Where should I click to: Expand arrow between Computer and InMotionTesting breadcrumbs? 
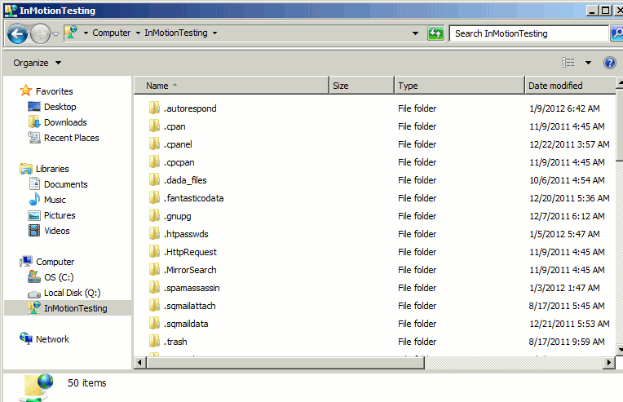[138, 33]
